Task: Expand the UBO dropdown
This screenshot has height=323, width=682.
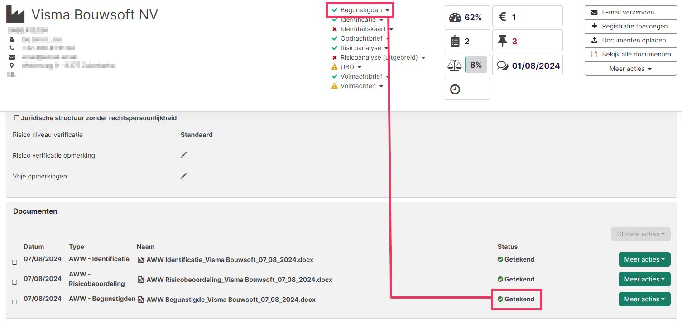Action: click(359, 67)
